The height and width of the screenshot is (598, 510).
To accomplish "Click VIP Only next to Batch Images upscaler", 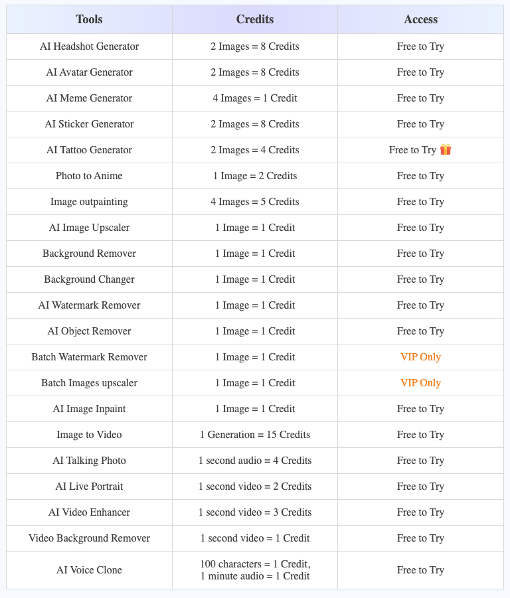I will (420, 383).
